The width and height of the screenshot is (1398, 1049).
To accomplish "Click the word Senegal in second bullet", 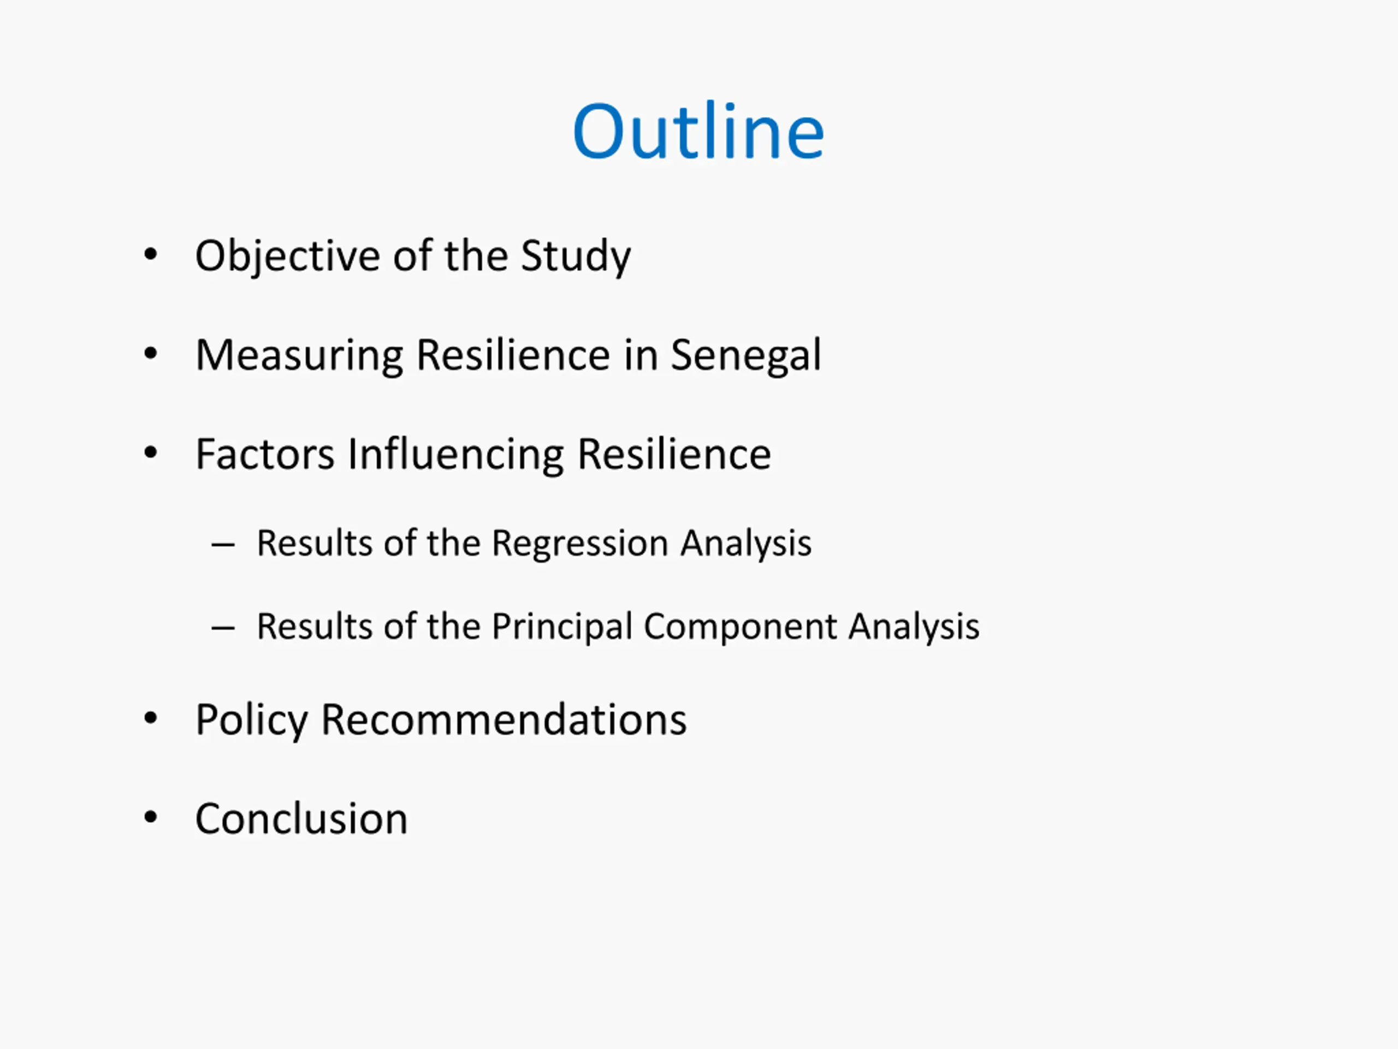I will tap(746, 357).
